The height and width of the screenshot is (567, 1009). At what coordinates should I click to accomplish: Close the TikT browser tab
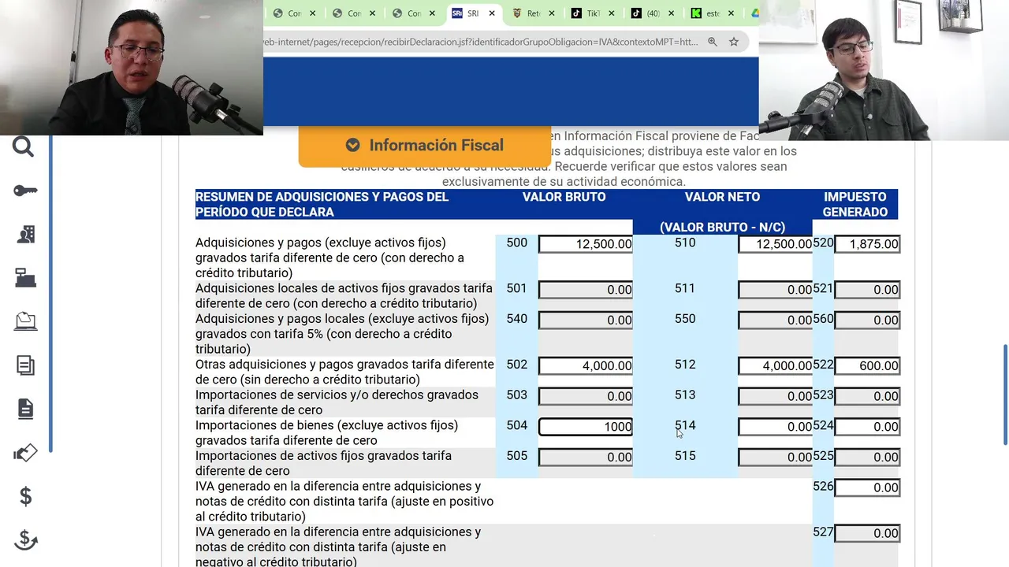[x=612, y=13]
